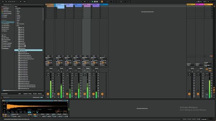Select the Favourite Samples collection
Viewport: 216px width, 121px height.
pyautogui.click(x=7, y=13)
